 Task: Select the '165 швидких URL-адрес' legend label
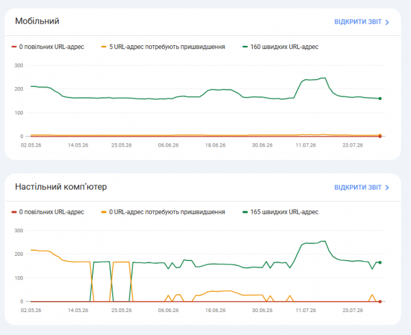pos(284,212)
